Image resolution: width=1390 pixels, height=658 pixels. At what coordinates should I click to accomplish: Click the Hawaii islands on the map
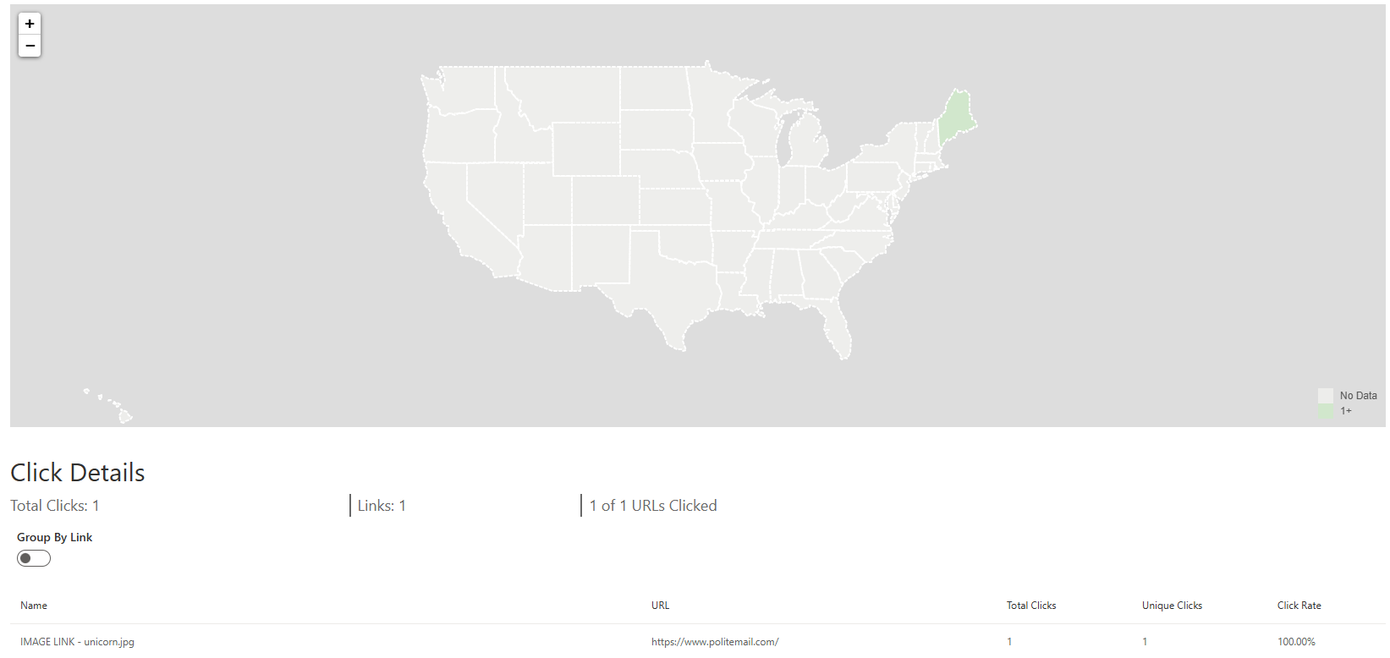124,414
